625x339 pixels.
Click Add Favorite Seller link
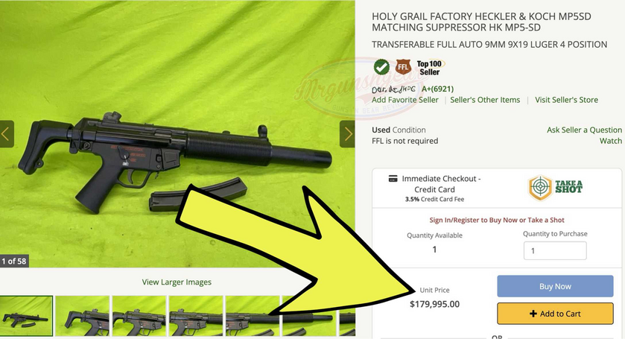click(x=405, y=100)
